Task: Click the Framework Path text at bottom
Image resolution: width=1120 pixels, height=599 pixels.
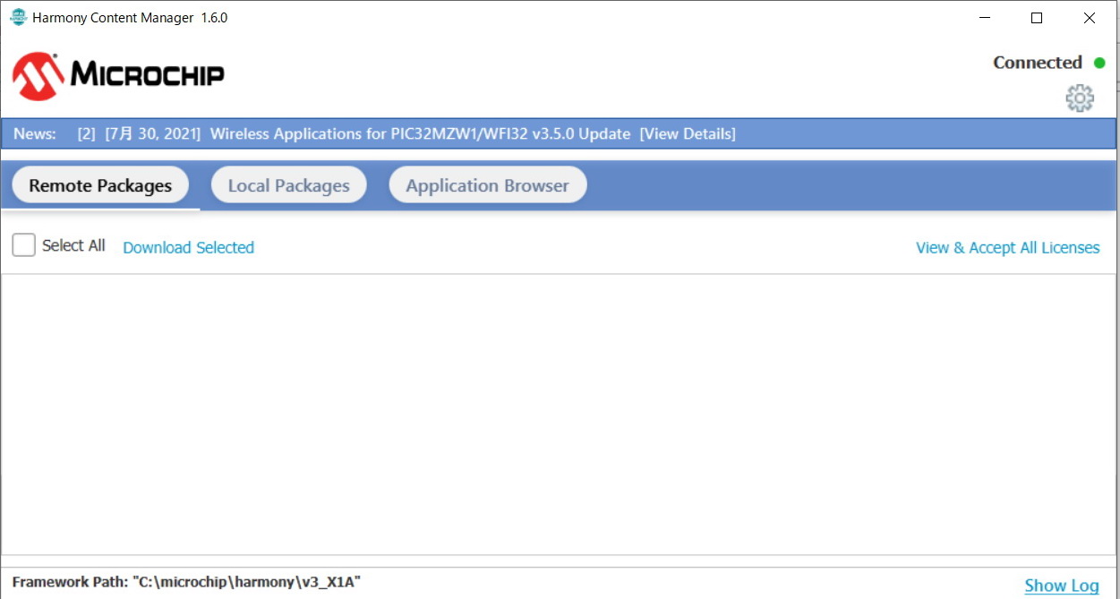Action: tap(186, 582)
